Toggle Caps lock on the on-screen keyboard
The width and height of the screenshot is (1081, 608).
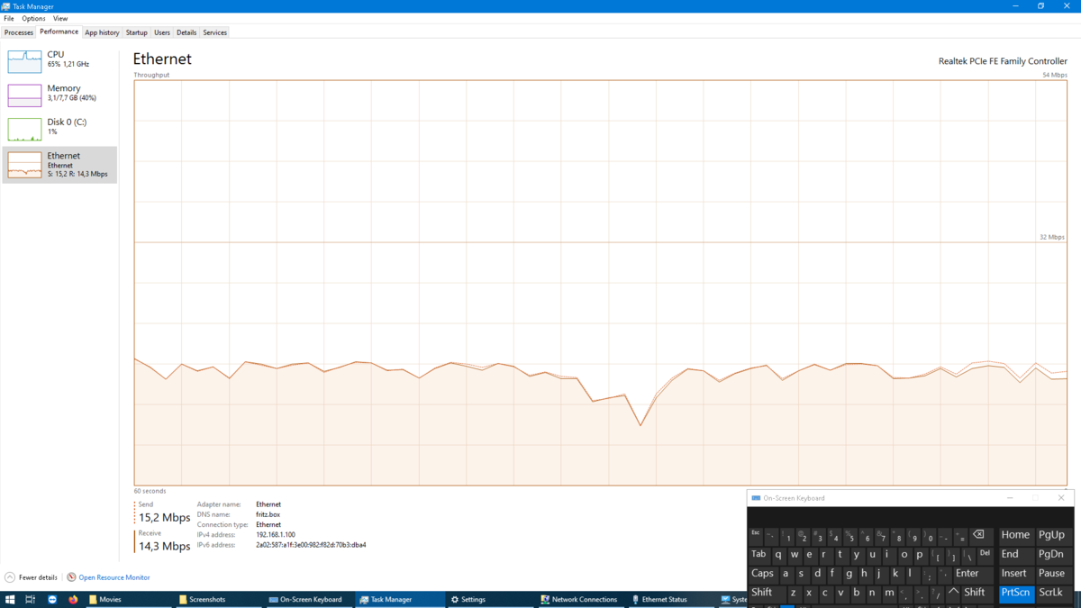point(762,573)
